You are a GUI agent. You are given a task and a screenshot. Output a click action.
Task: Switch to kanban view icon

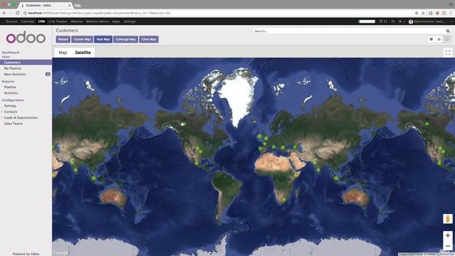[432, 39]
